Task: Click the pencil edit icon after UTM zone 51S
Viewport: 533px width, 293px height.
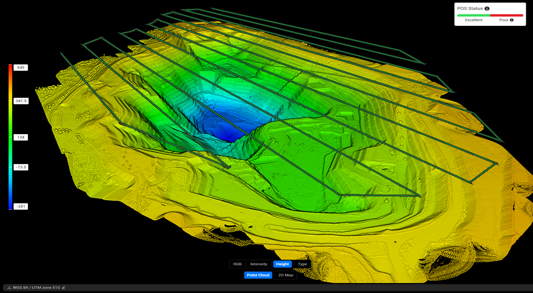Action: point(64,288)
